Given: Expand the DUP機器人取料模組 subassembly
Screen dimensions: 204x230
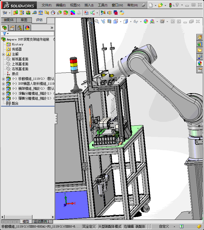Looking at the screenshot, I should pyautogui.click(x=3, y=84).
